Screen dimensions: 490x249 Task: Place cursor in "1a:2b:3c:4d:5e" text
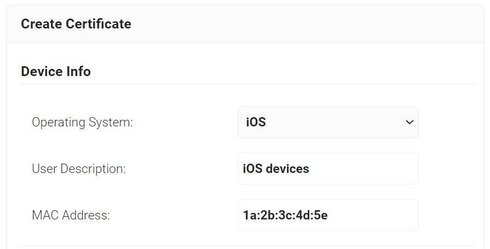coord(285,215)
